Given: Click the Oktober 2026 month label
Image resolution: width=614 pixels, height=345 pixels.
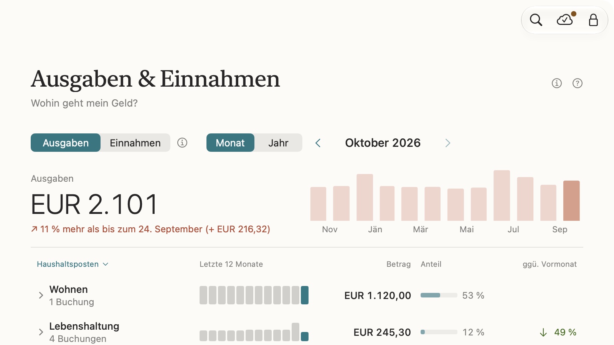Looking at the screenshot, I should (x=383, y=143).
